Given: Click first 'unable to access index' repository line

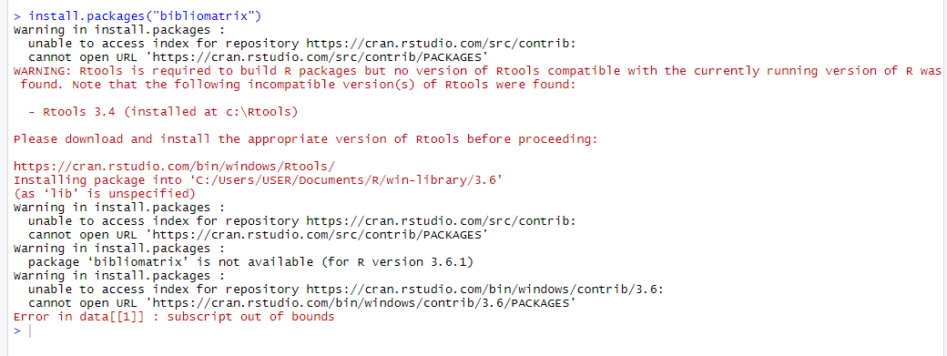Looking at the screenshot, I should [302, 44].
